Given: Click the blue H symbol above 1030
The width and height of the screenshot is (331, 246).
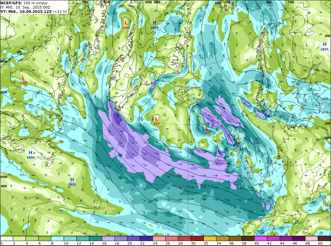Looking at the screenshot, I should pyautogui.click(x=30, y=153).
